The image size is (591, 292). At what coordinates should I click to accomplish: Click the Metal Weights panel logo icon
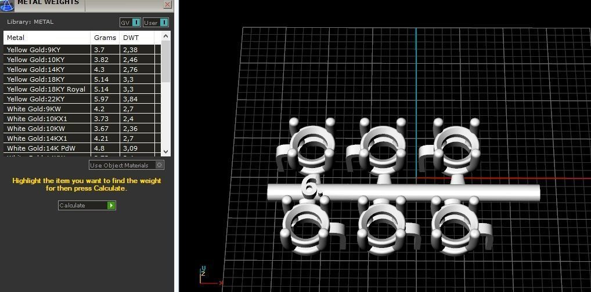(7, 5)
